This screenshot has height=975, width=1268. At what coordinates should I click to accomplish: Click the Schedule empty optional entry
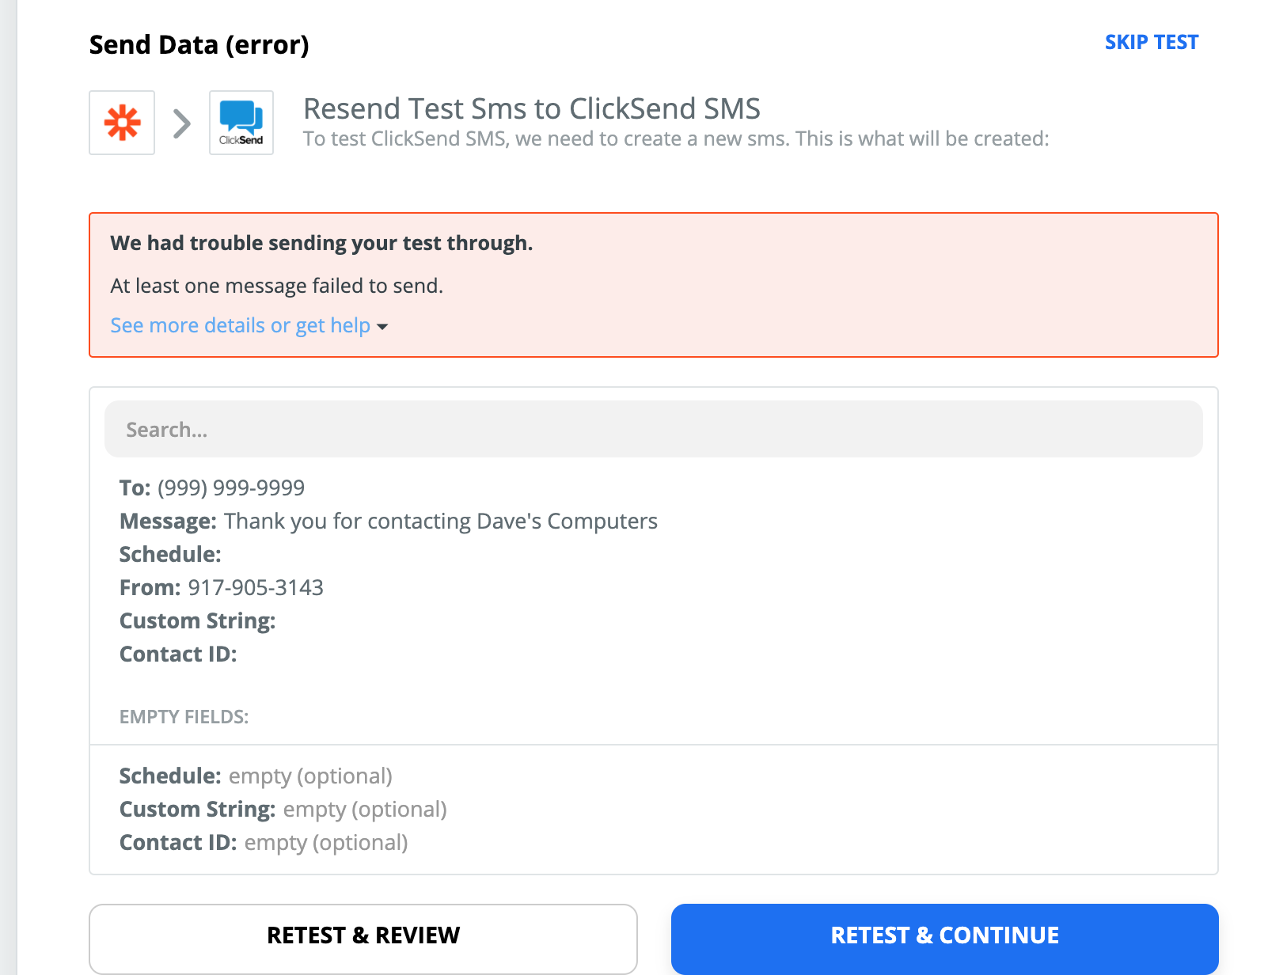256,776
